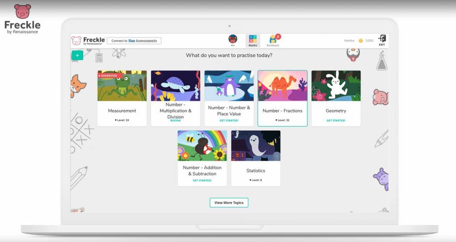This screenshot has height=242, width=456.
Task: Select the Maths tab icon
Action: point(253,39)
